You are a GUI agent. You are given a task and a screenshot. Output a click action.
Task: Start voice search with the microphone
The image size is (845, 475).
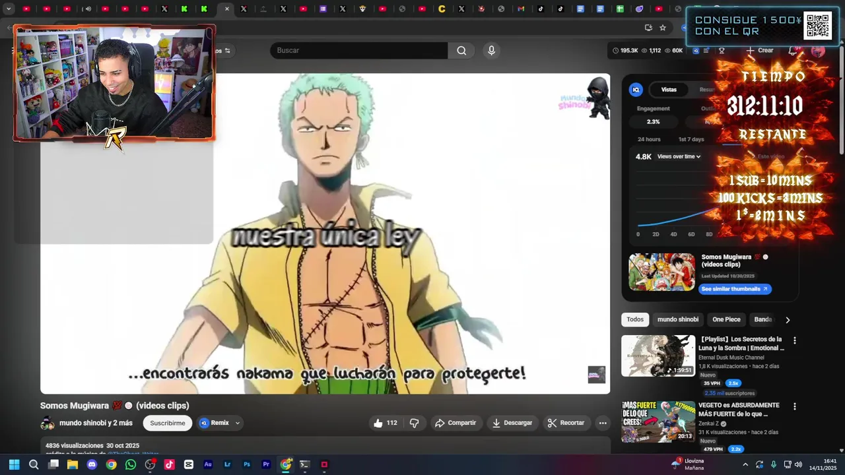point(491,51)
